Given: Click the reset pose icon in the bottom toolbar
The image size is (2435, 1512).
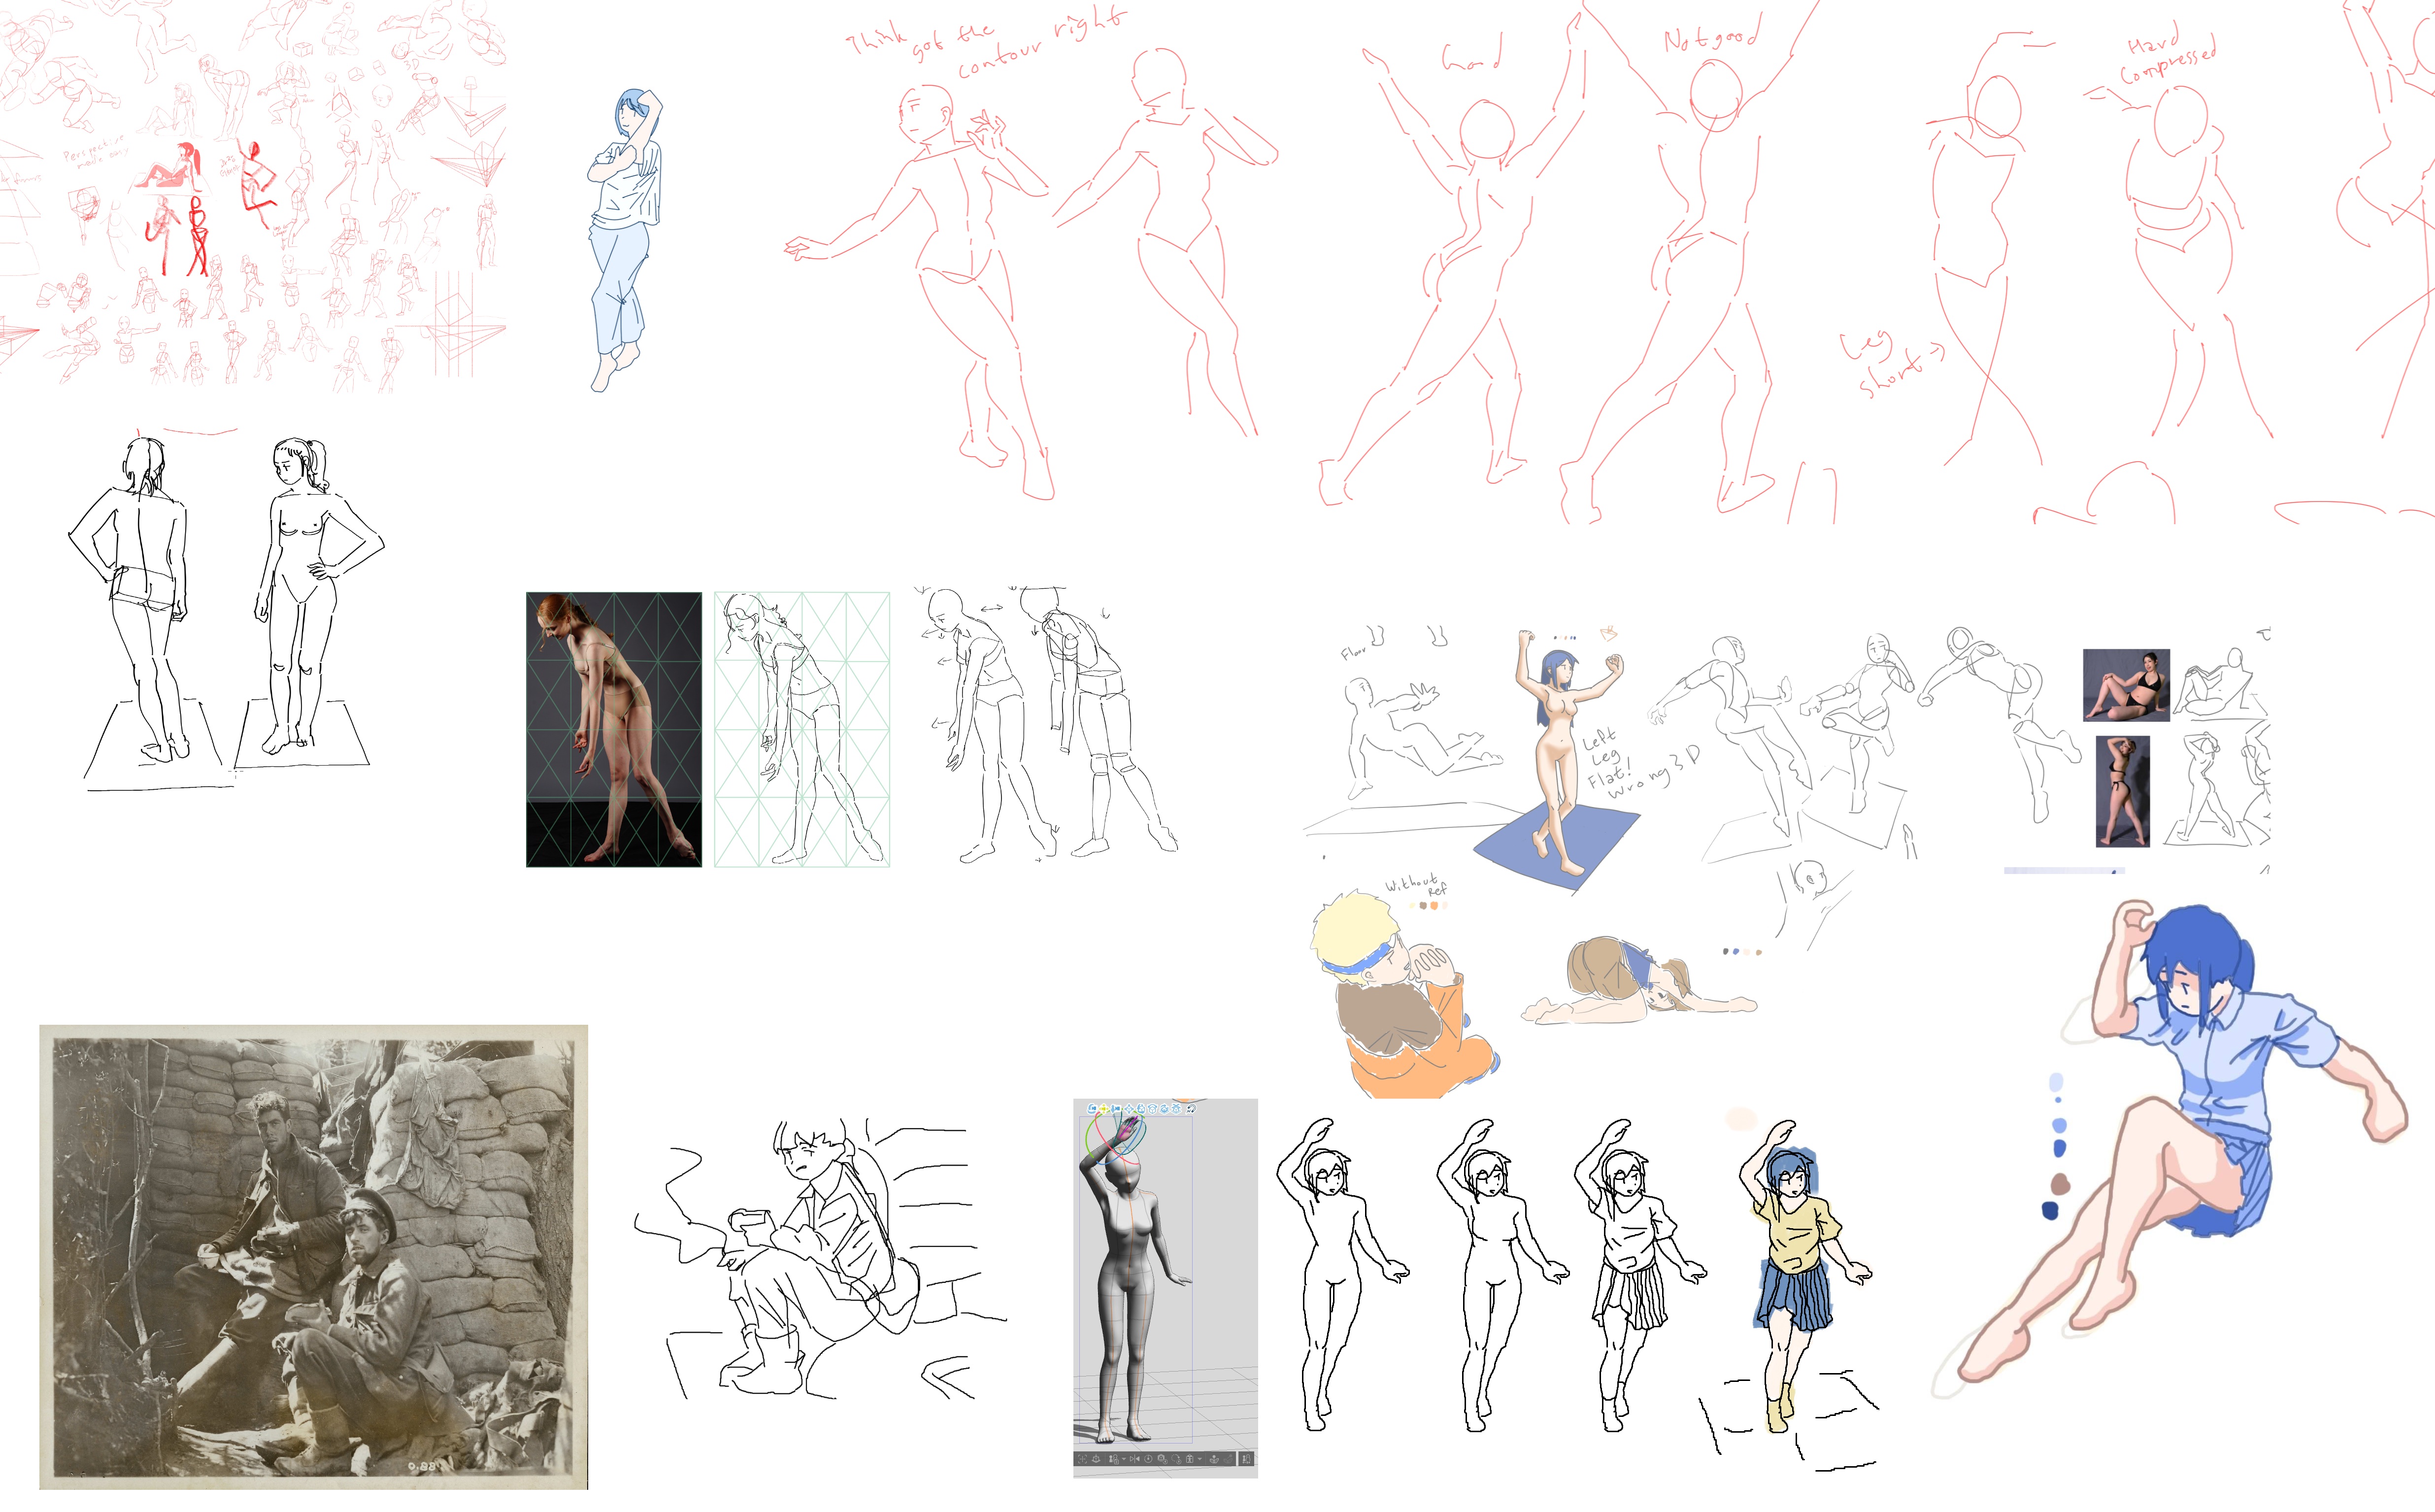Looking at the screenshot, I should (1148, 1459).
